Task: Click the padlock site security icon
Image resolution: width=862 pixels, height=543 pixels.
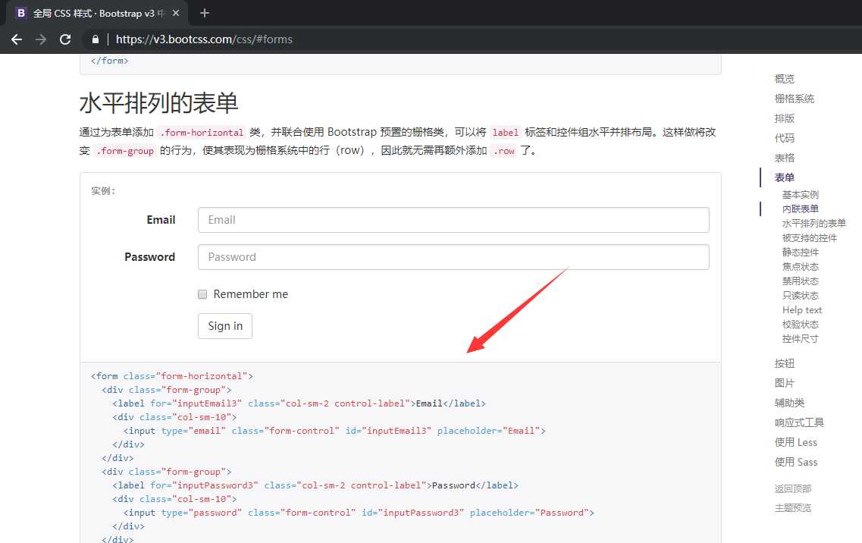Action: (x=95, y=39)
